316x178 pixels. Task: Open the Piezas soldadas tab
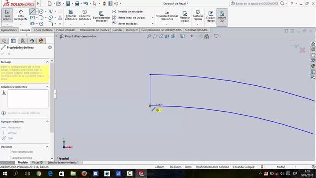[66, 30]
